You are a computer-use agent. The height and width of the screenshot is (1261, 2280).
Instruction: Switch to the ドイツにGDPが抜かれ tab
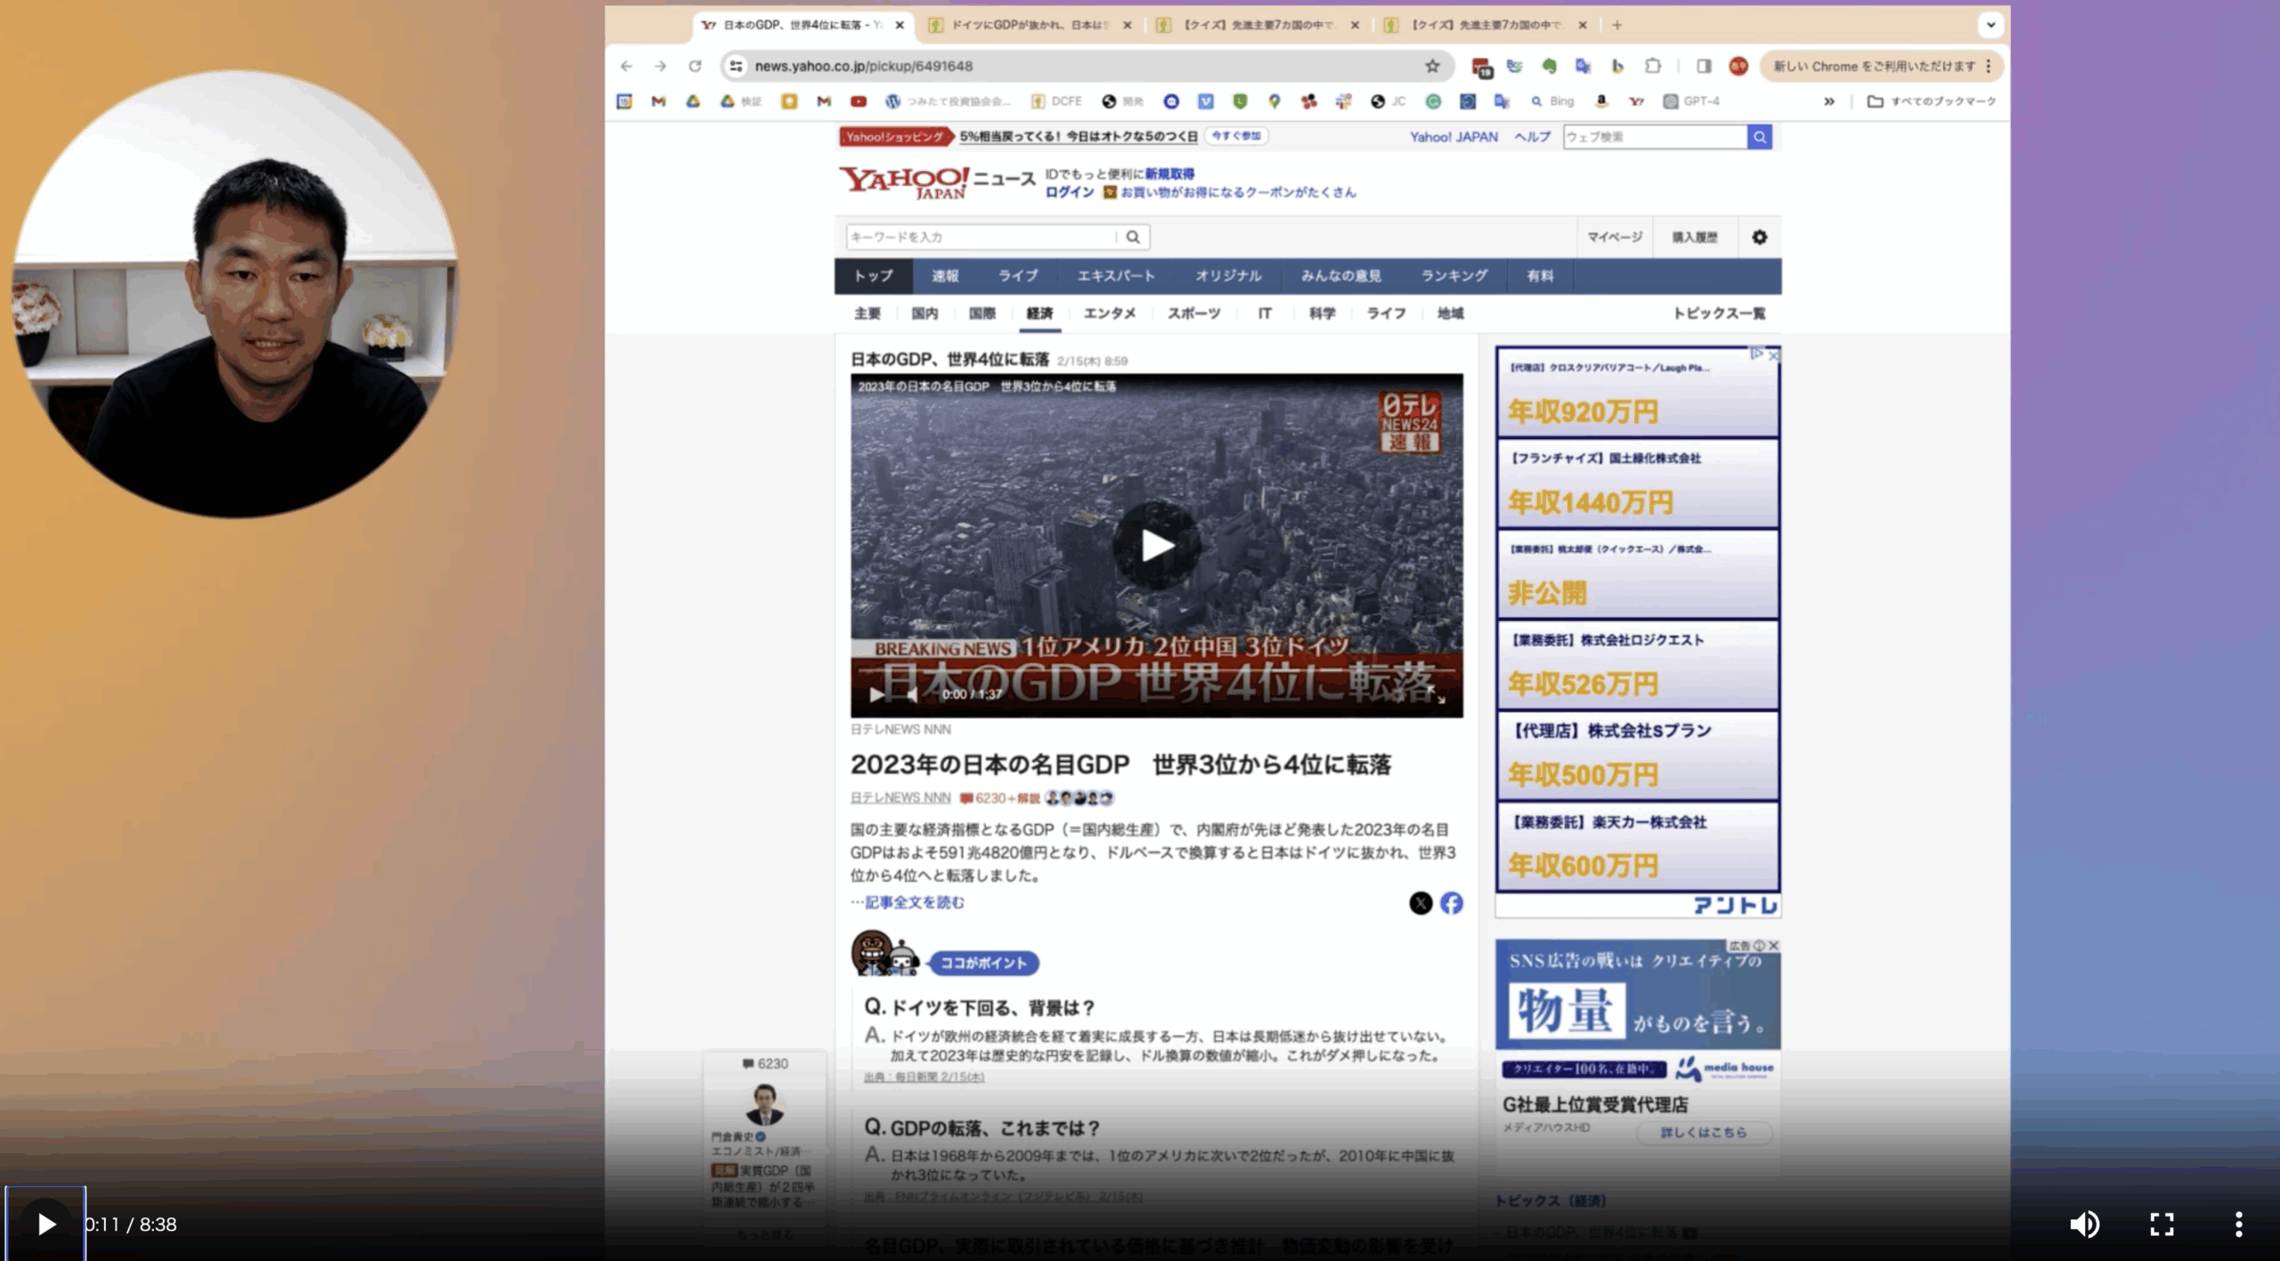tap(1021, 25)
